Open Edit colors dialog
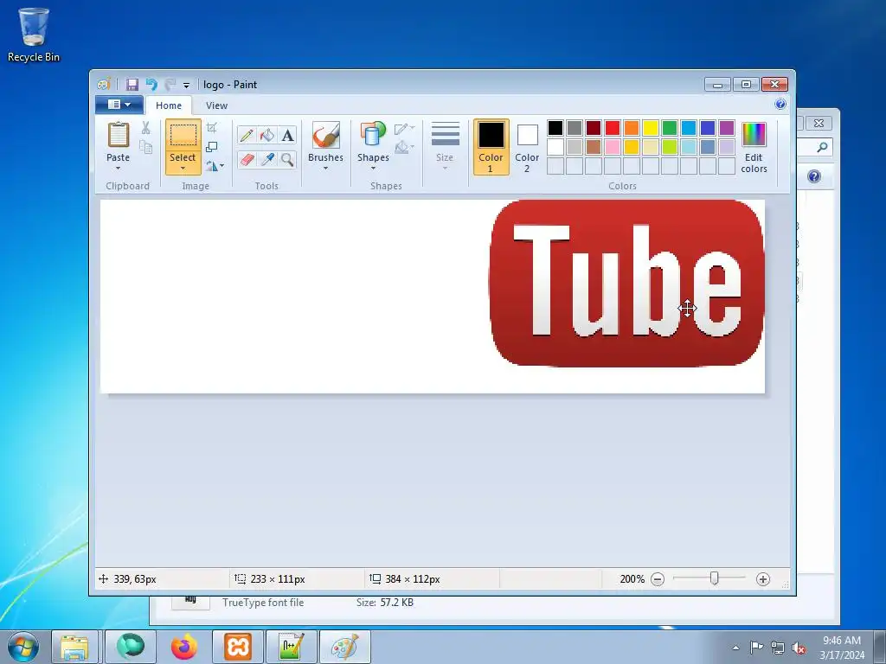The width and height of the screenshot is (886, 664). [x=754, y=147]
